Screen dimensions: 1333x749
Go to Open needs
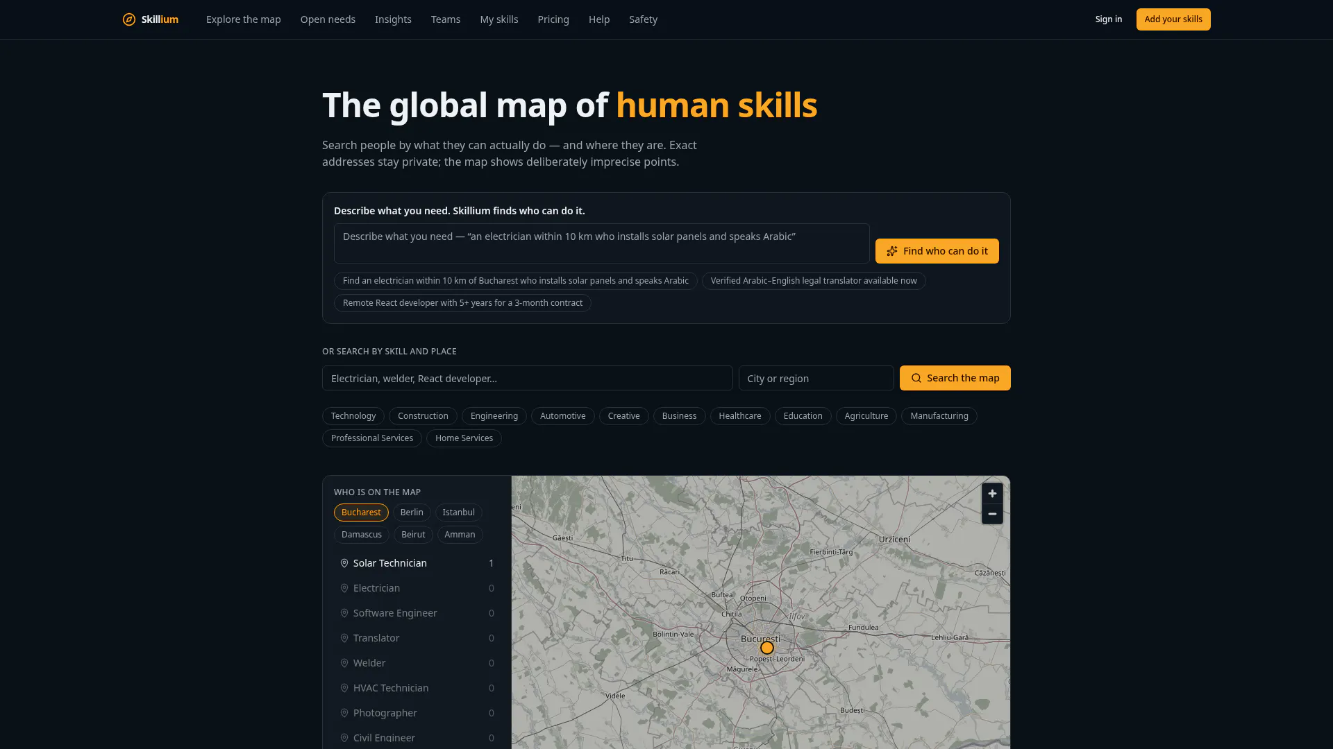pyautogui.click(x=328, y=19)
